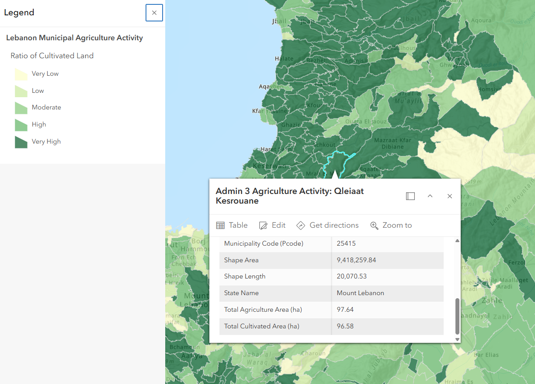Click the Ghazir map label
Screen dimensions: 535x384
point(291,125)
